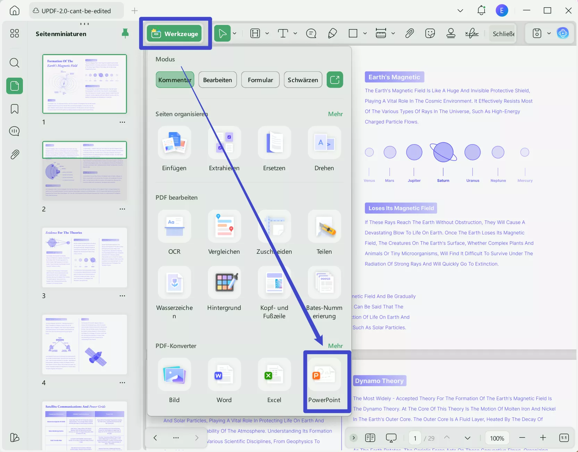578x452 pixels.
Task: Switch to Kommentar mode
Action: click(x=175, y=80)
